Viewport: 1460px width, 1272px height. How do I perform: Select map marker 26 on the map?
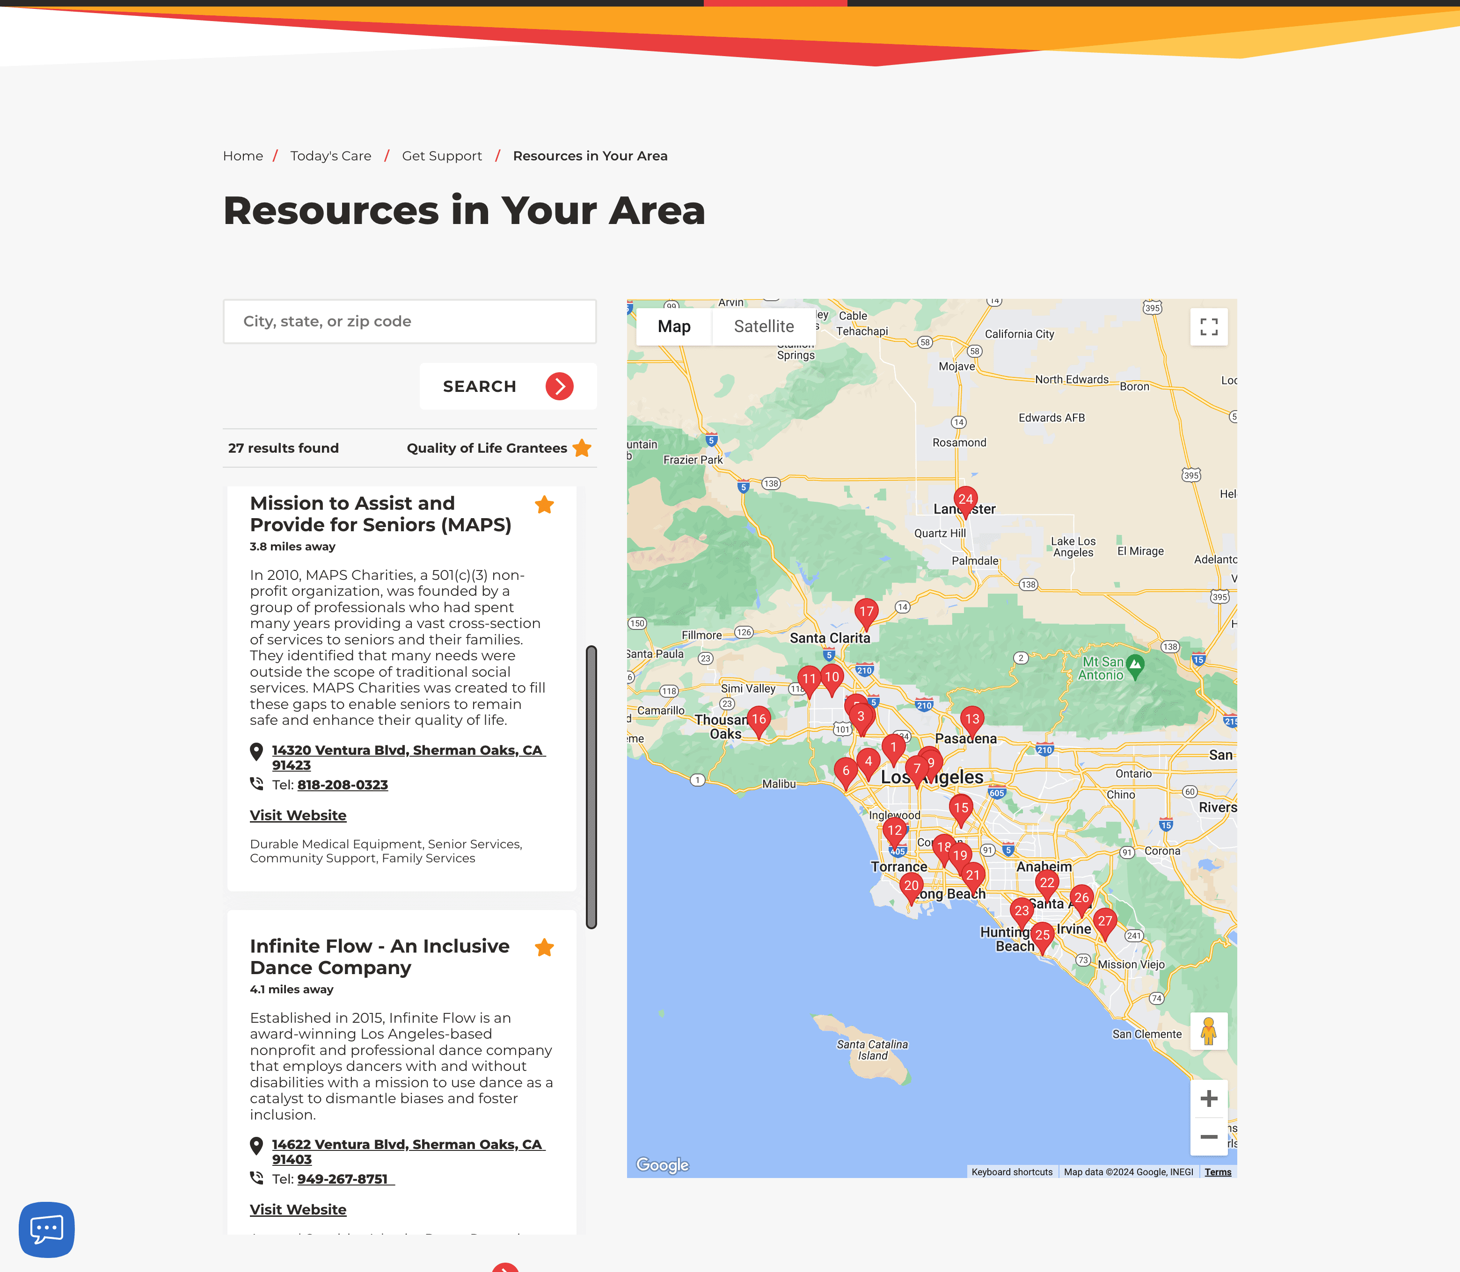(1081, 899)
